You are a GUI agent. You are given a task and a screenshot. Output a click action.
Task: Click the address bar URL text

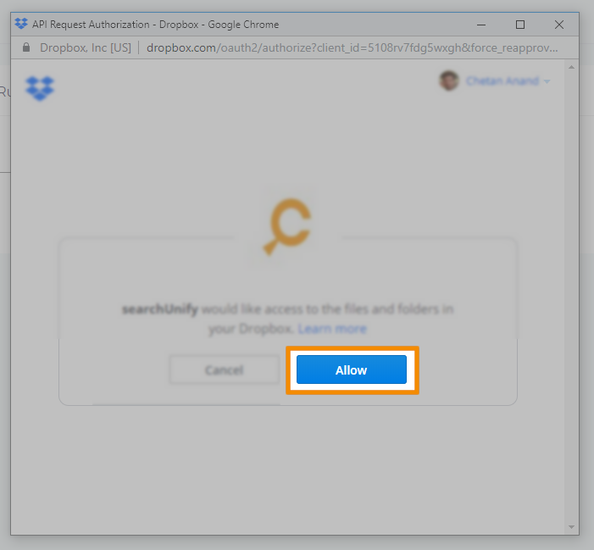352,47
